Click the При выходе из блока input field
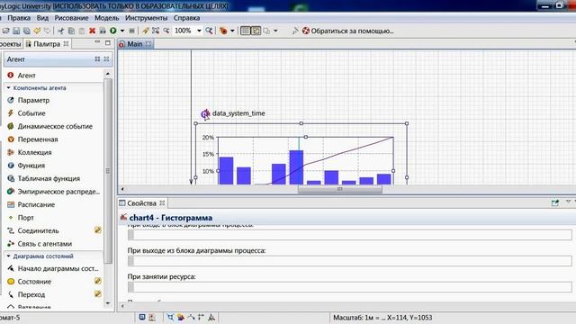 tap(350, 261)
